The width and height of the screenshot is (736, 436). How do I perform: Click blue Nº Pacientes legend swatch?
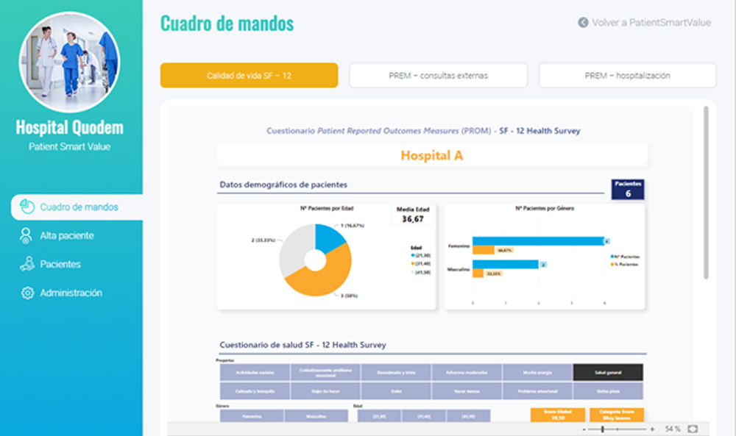[x=612, y=257]
